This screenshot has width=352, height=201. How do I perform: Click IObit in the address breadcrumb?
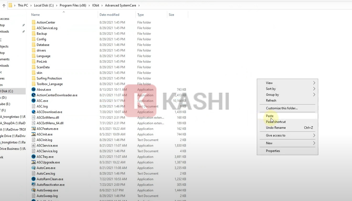tap(95, 6)
